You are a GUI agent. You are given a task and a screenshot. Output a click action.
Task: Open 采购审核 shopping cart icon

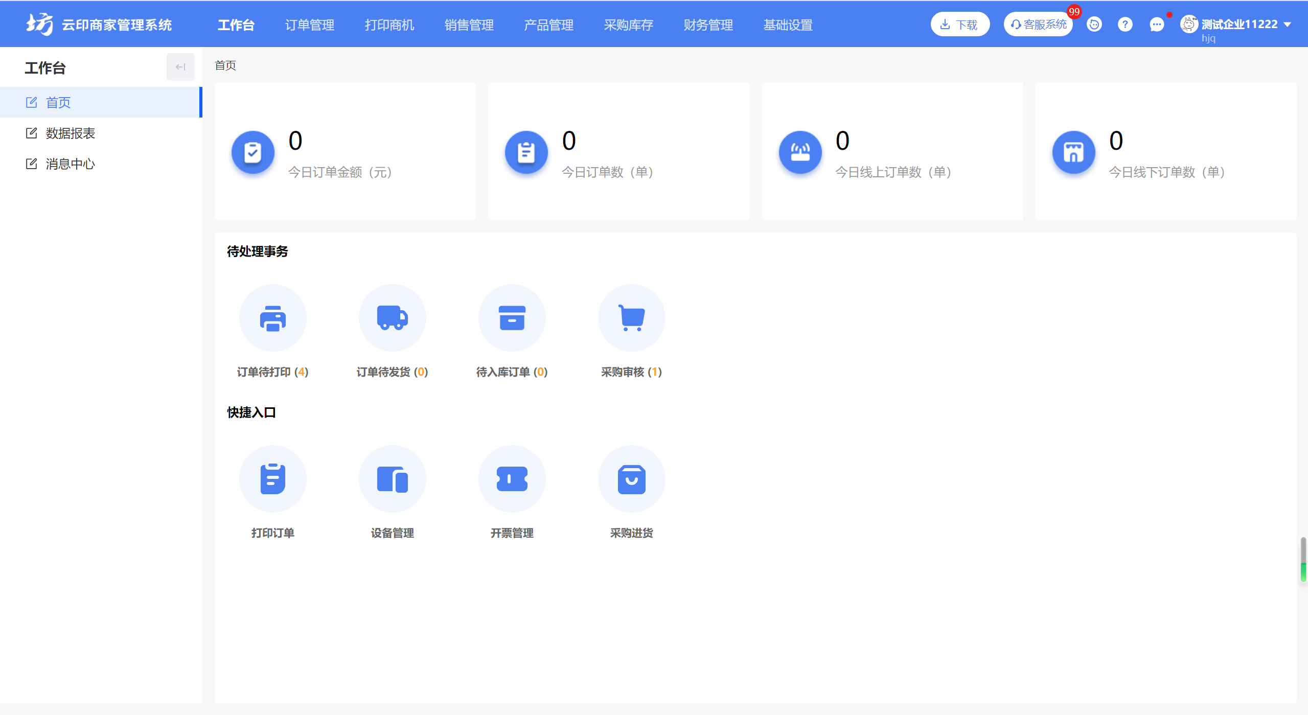tap(632, 318)
